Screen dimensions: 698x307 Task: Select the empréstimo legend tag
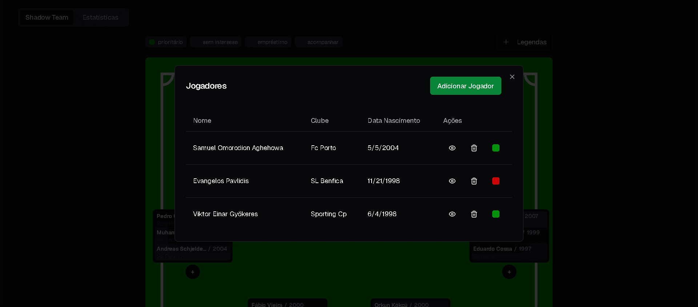point(268,42)
